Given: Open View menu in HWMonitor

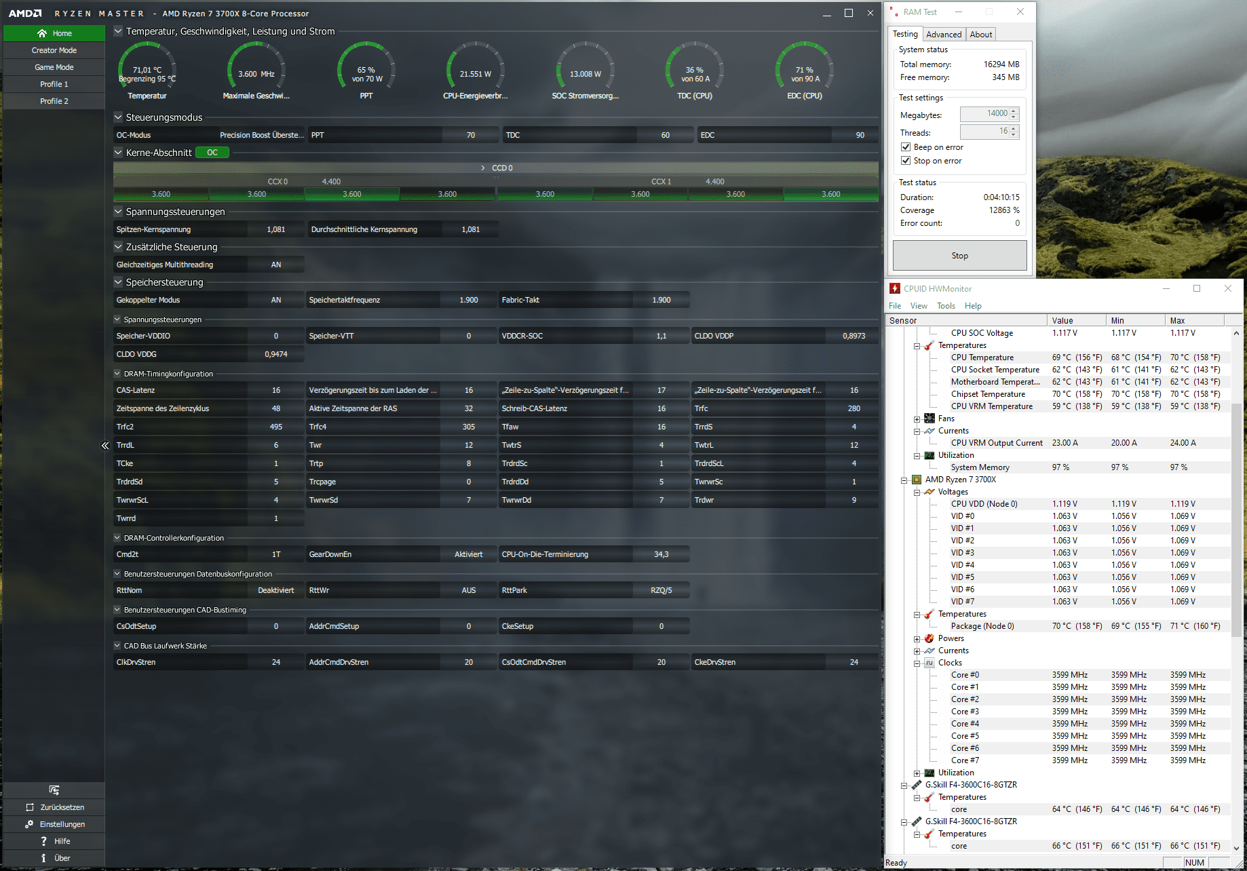Looking at the screenshot, I should tap(919, 306).
